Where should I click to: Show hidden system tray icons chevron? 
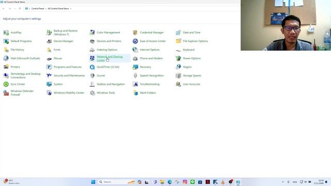[283, 182]
